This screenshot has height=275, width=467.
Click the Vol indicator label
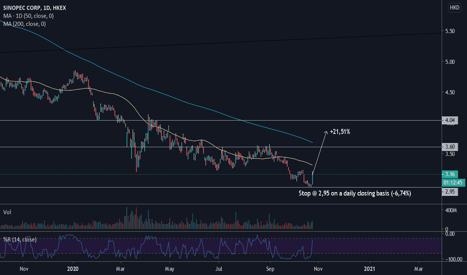[x=7, y=212]
